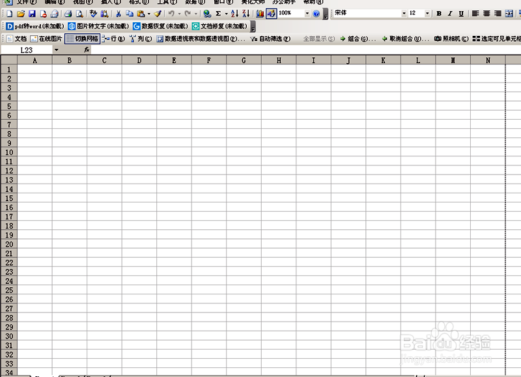The width and height of the screenshot is (521, 377).
Task: Click the insert function fx button
Action: 87,50
